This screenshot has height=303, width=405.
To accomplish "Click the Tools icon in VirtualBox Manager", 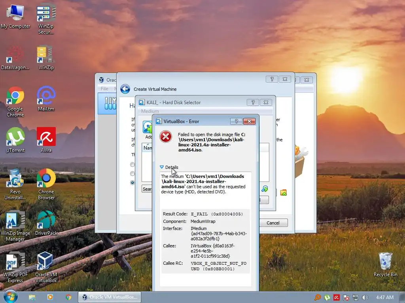I will tap(110, 103).
